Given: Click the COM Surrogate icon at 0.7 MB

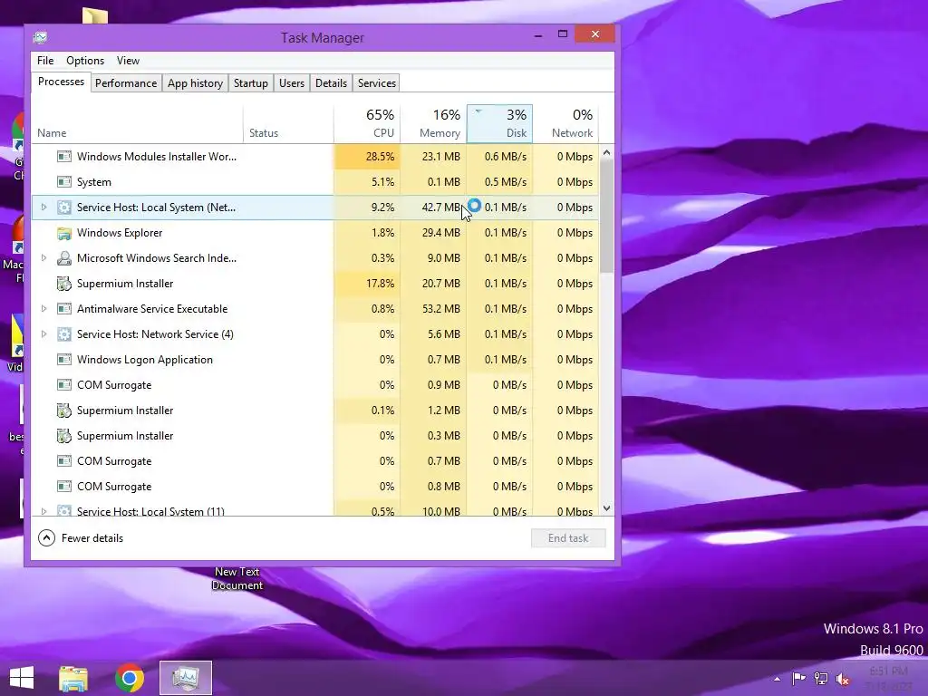Looking at the screenshot, I should 64,461.
